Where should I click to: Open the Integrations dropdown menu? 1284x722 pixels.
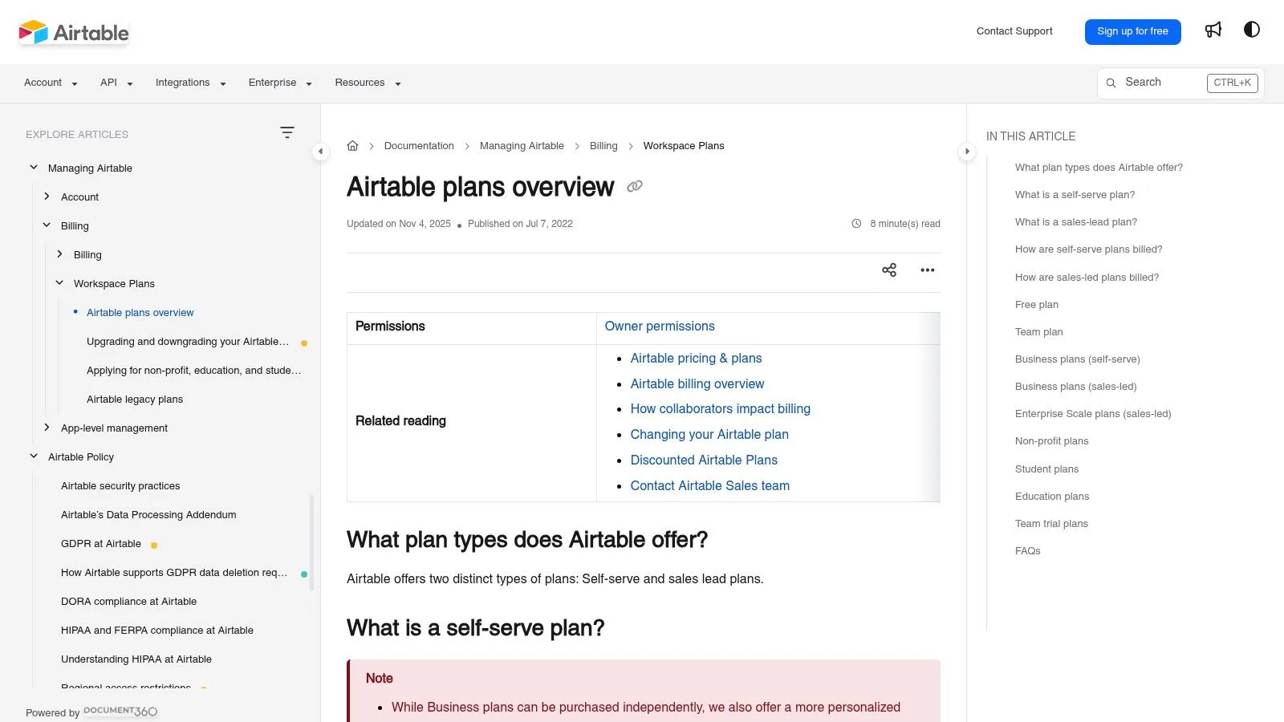[x=191, y=83]
